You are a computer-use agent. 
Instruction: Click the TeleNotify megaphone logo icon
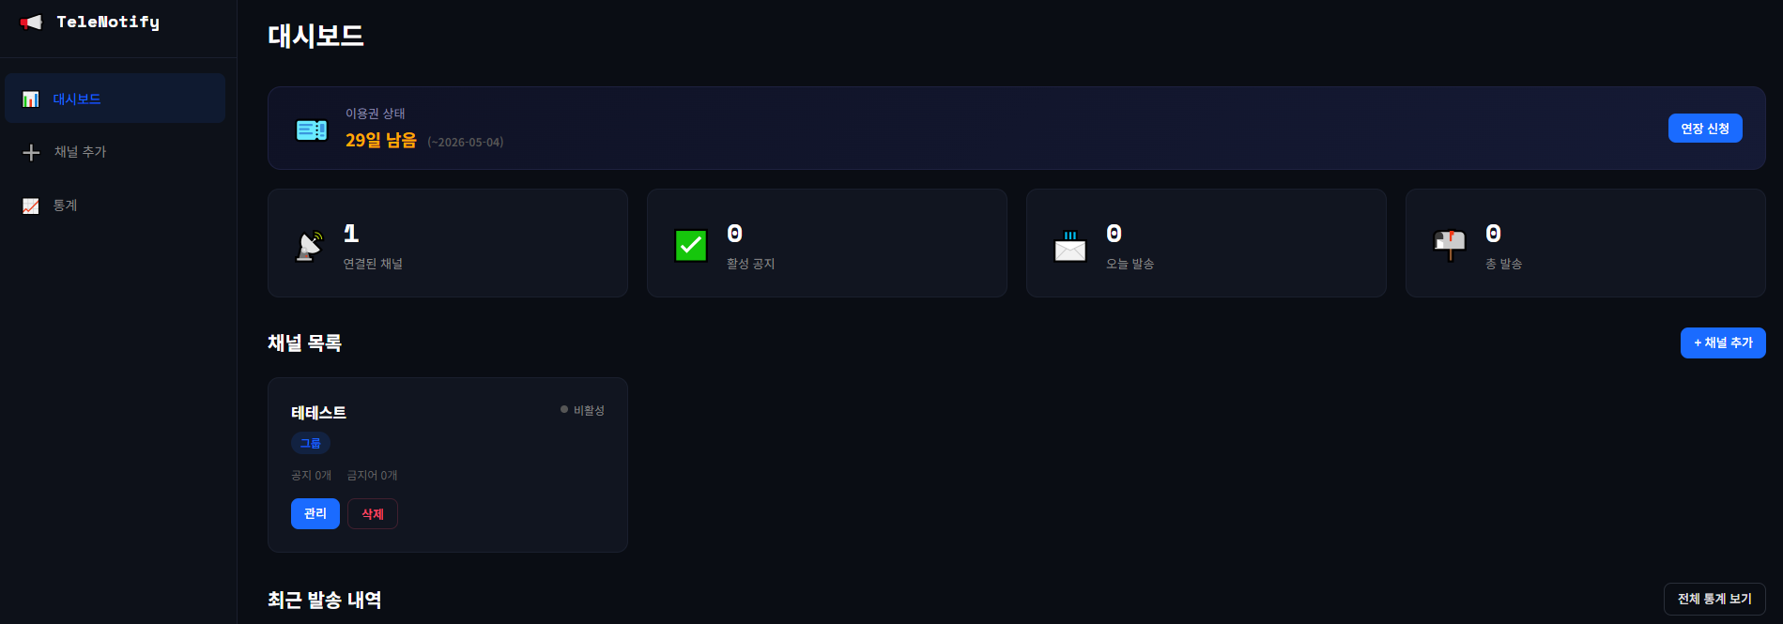point(31,23)
